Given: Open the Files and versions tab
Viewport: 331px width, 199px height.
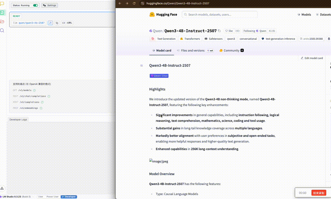Looking at the screenshot, I should pos(195,51).
